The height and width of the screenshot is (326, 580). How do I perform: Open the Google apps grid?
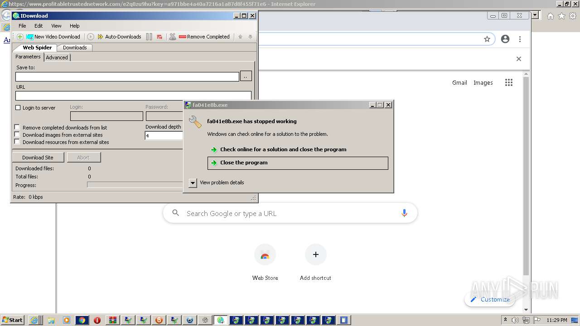(509, 82)
